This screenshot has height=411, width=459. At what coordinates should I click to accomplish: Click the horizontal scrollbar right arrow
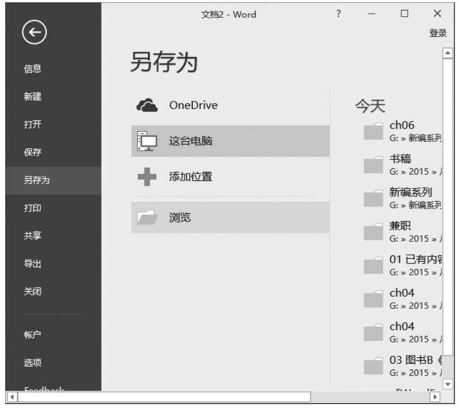pos(436,397)
